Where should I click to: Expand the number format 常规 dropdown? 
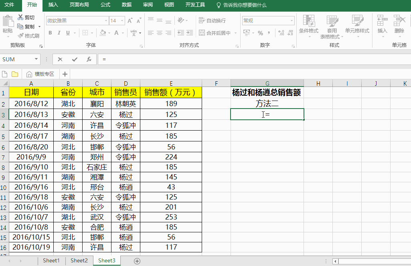pyautogui.click(x=292, y=21)
